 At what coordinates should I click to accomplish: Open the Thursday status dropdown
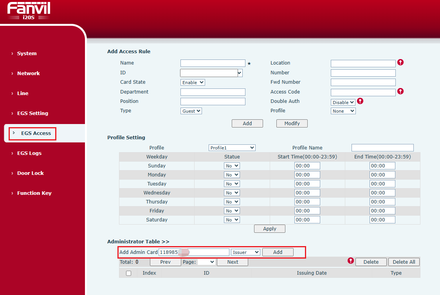click(232, 201)
